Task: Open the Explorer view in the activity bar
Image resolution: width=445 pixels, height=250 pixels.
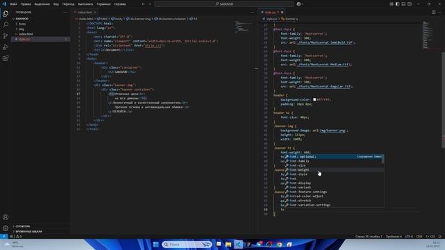Action: pyautogui.click(x=6, y=13)
